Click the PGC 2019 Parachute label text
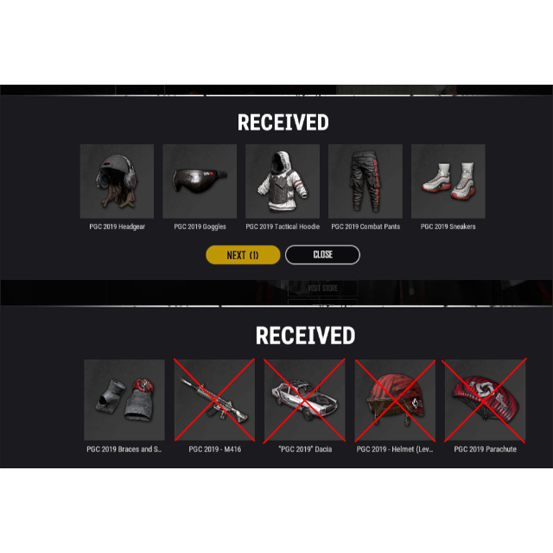Image resolution: width=553 pixels, height=553 pixels. pos(486,449)
